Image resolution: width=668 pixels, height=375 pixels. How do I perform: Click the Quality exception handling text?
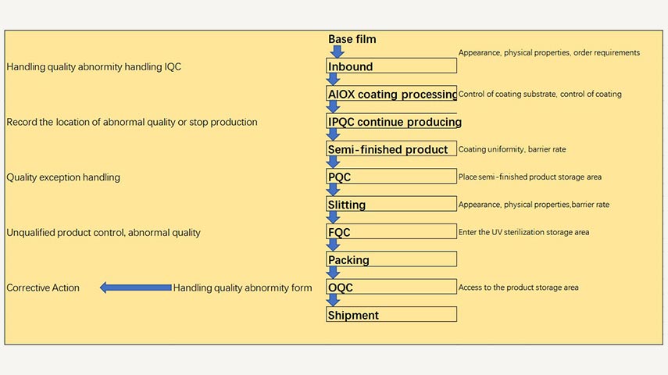63,177
